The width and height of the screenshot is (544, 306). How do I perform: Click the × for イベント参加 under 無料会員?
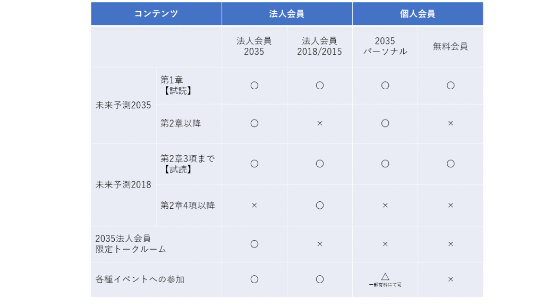[450, 279]
